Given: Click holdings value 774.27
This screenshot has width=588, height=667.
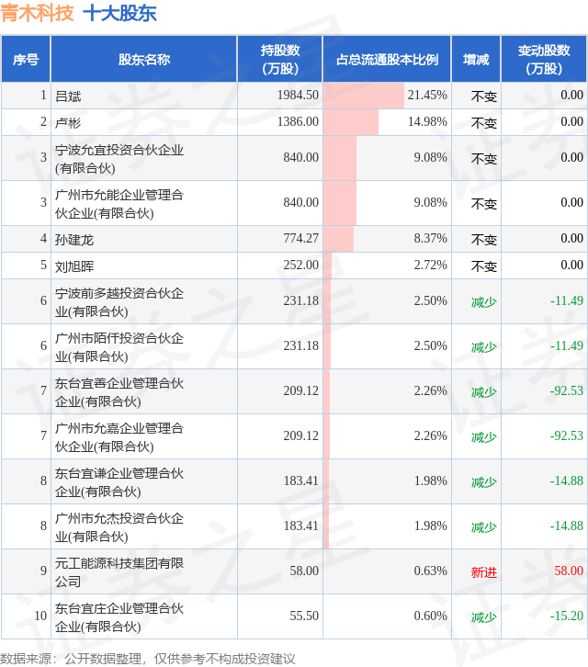Looking at the screenshot, I should [300, 238].
